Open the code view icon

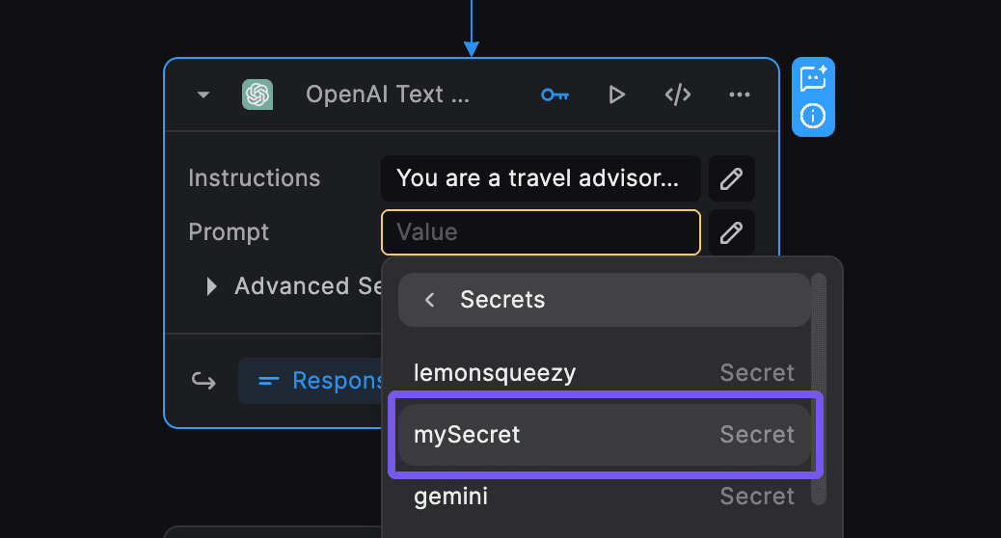(678, 94)
